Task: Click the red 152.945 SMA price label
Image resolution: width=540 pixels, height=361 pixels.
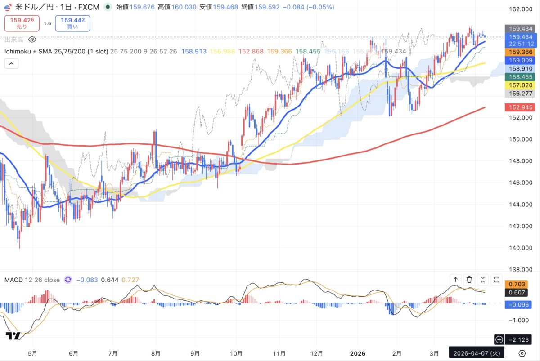Action: [520, 107]
